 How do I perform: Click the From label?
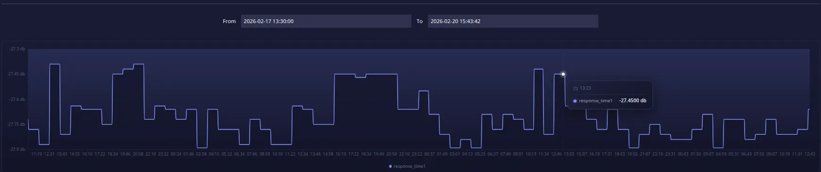coord(229,21)
